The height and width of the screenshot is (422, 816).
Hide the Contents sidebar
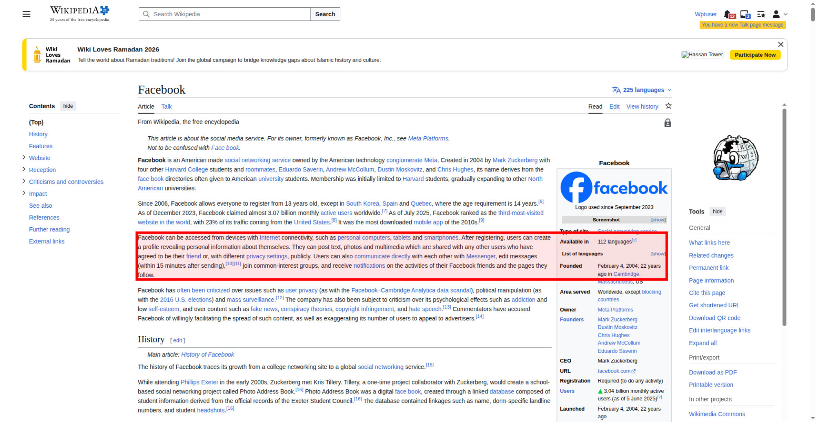[x=68, y=106]
